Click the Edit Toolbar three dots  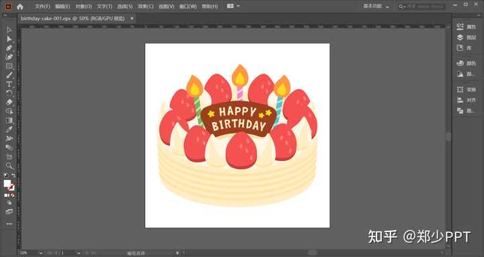pyautogui.click(x=9, y=223)
